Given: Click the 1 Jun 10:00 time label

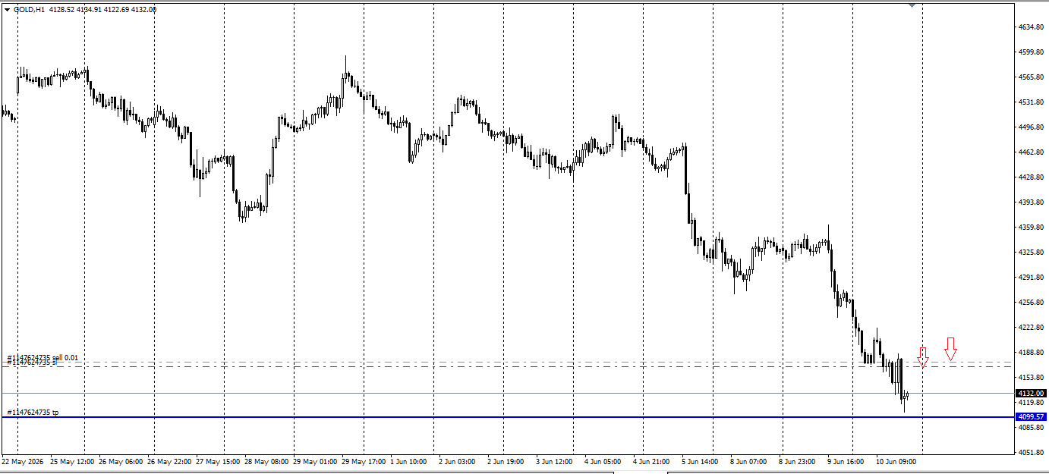Looking at the screenshot, I should (408, 461).
